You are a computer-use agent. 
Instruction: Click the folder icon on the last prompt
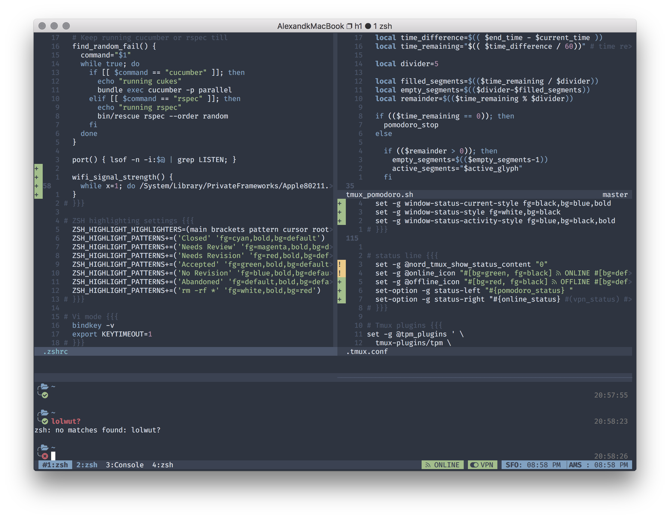point(45,447)
